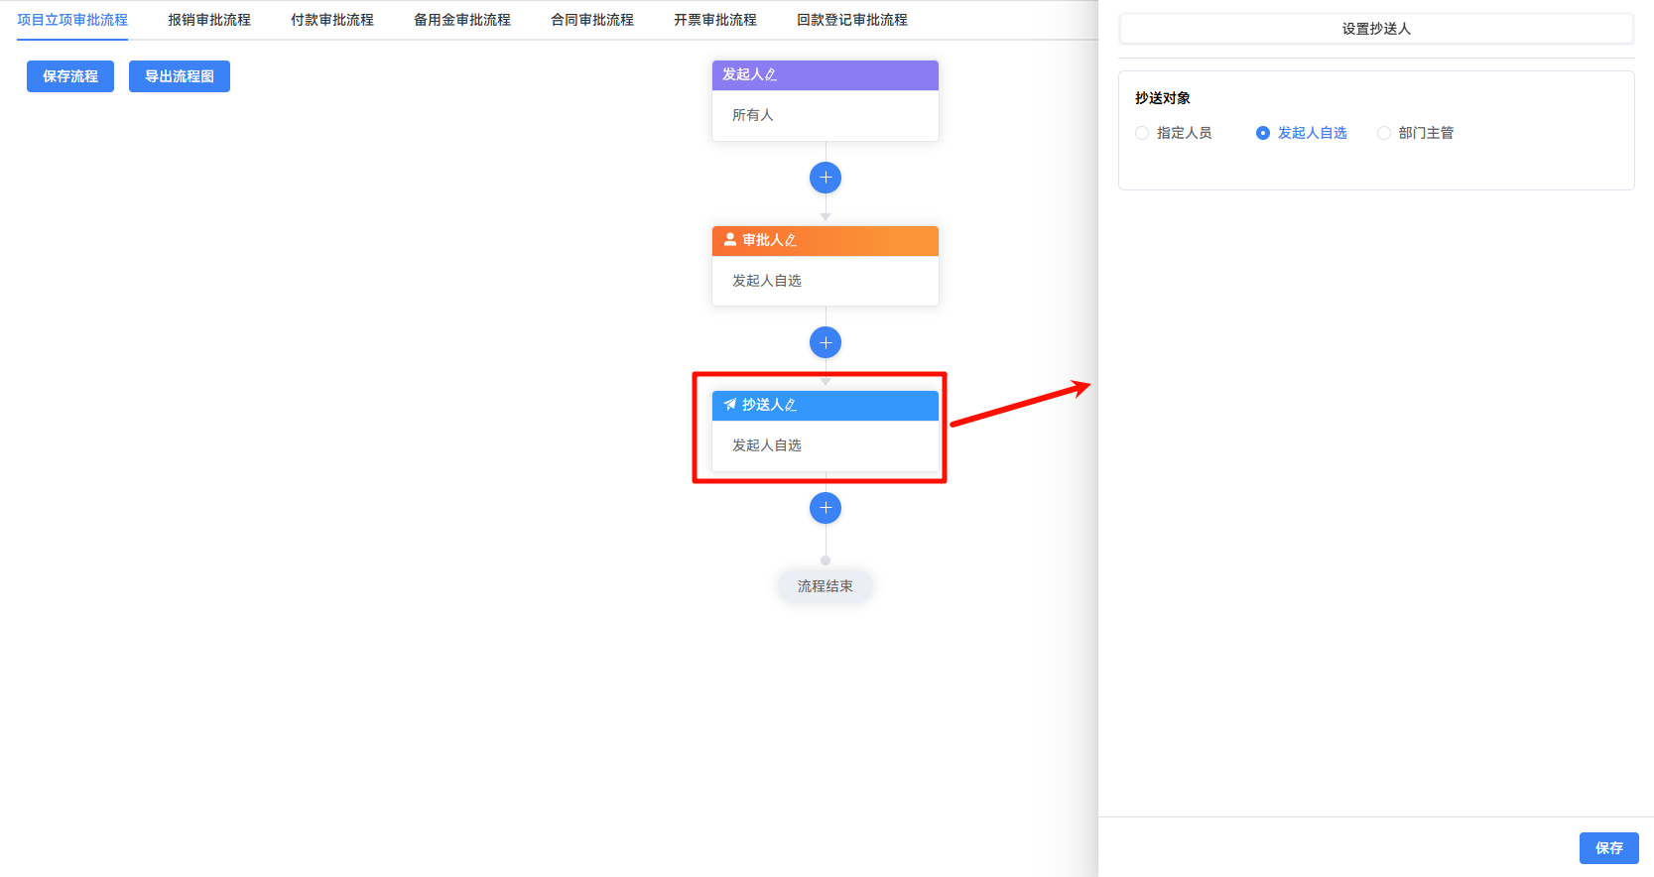
Task: Click the paper plane icon in the 抄送人 header
Action: click(x=730, y=405)
